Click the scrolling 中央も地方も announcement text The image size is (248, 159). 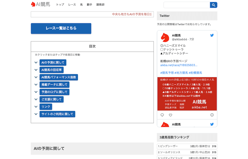click(x=132, y=14)
